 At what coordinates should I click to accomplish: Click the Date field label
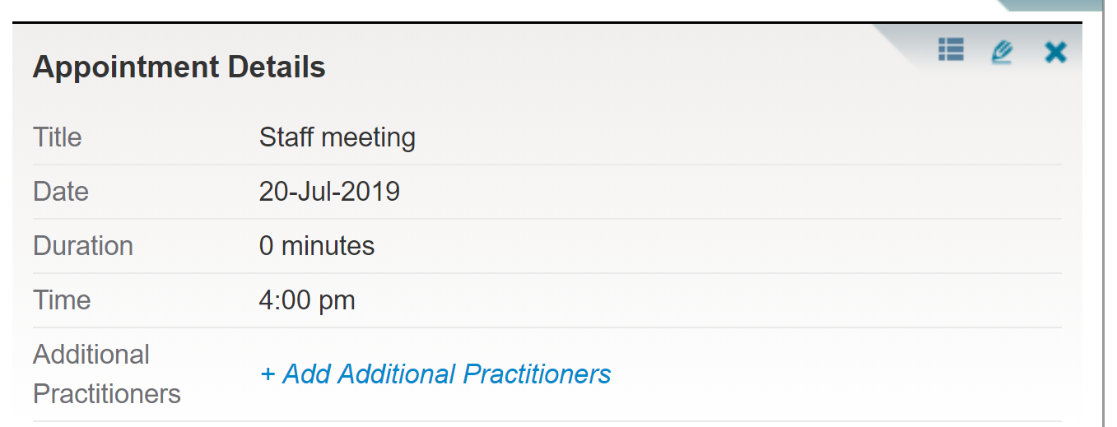click(x=61, y=192)
